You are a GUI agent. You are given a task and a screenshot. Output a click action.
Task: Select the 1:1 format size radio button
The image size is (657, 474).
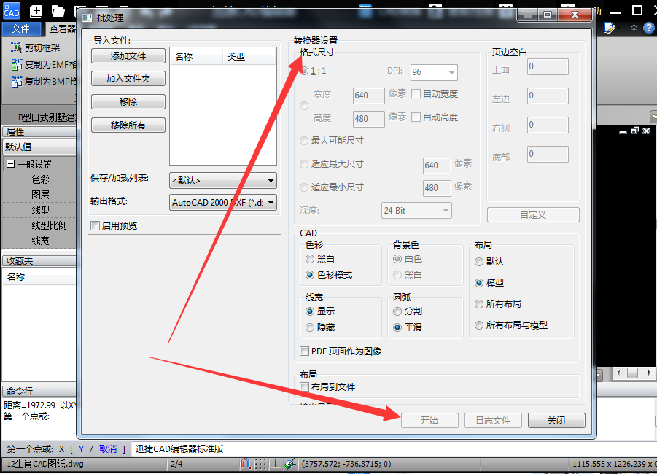[304, 71]
